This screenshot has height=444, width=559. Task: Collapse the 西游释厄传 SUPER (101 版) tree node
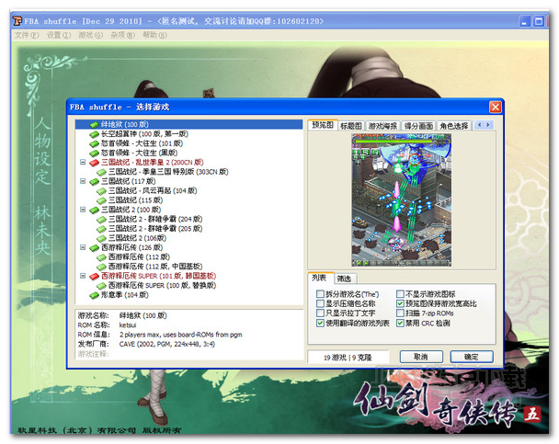pos(83,276)
